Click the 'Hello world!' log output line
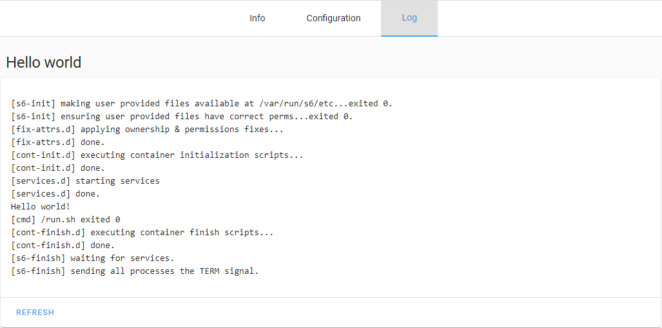The height and width of the screenshot is (328, 662). click(x=41, y=207)
